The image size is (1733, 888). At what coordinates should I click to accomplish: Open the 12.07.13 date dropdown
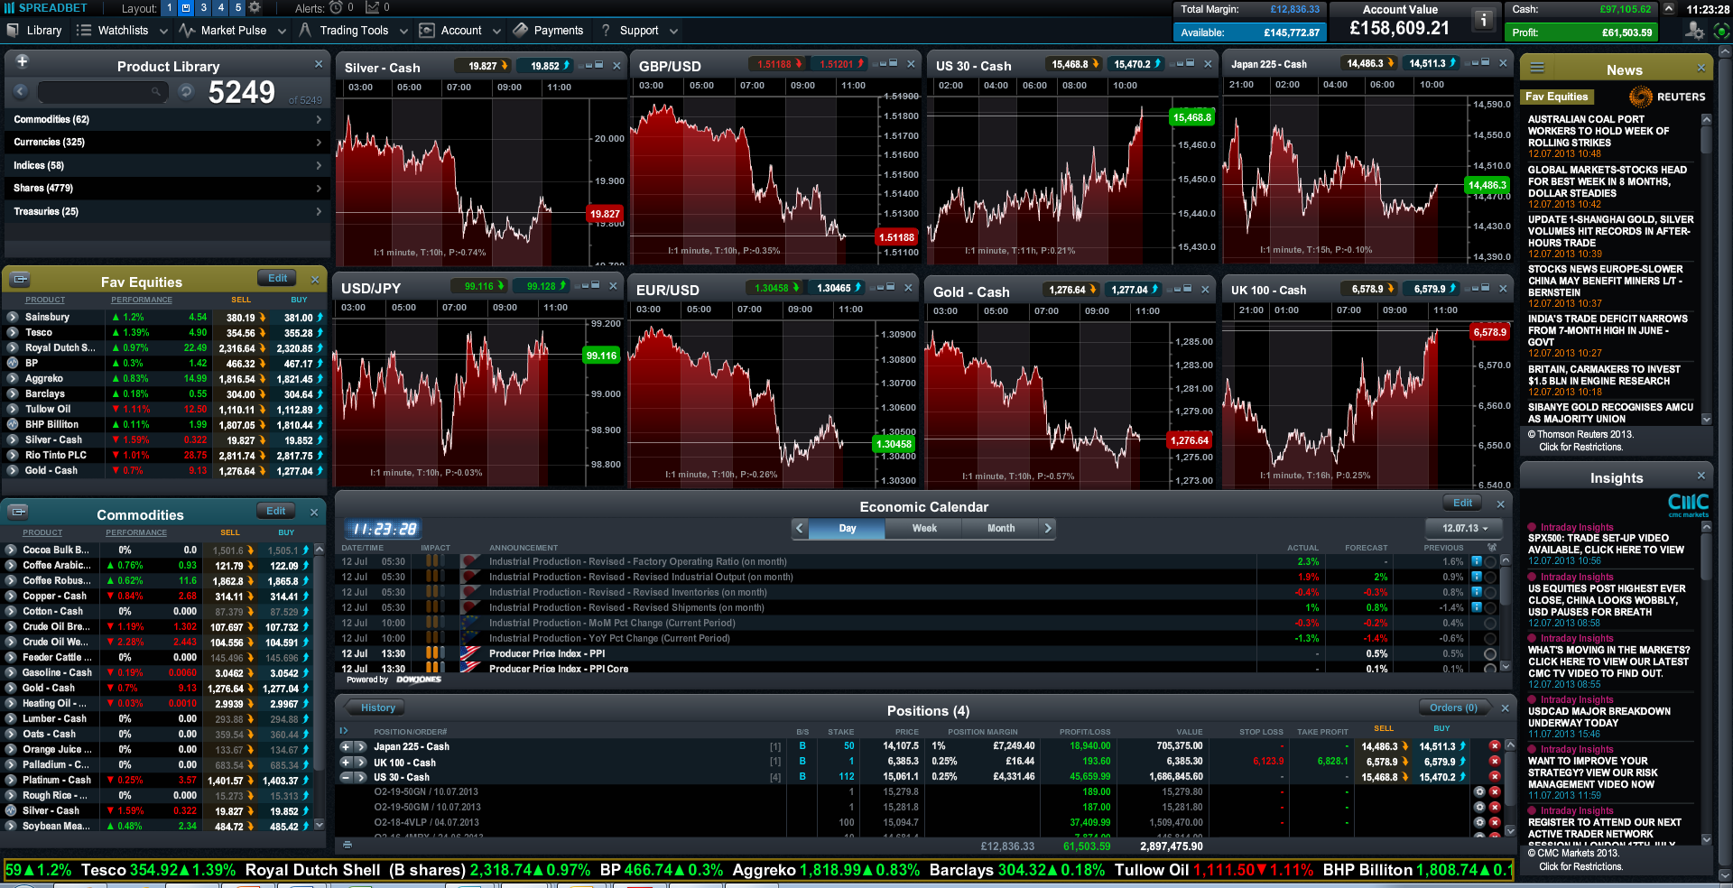click(1465, 528)
